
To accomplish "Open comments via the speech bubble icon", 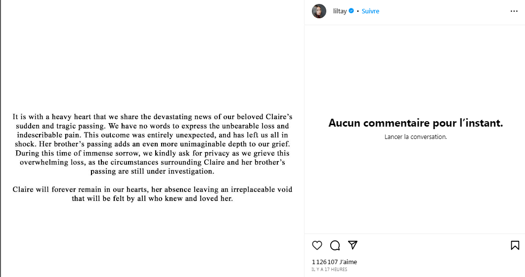I will [x=335, y=245].
